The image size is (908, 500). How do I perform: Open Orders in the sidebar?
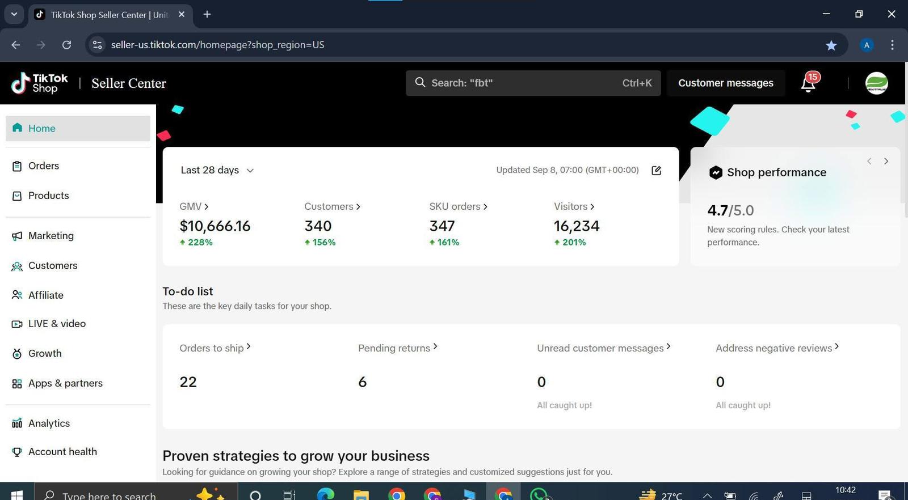coord(44,166)
